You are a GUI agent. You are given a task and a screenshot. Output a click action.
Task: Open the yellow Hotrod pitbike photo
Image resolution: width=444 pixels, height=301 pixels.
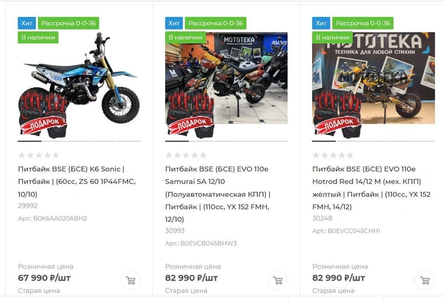(374, 85)
